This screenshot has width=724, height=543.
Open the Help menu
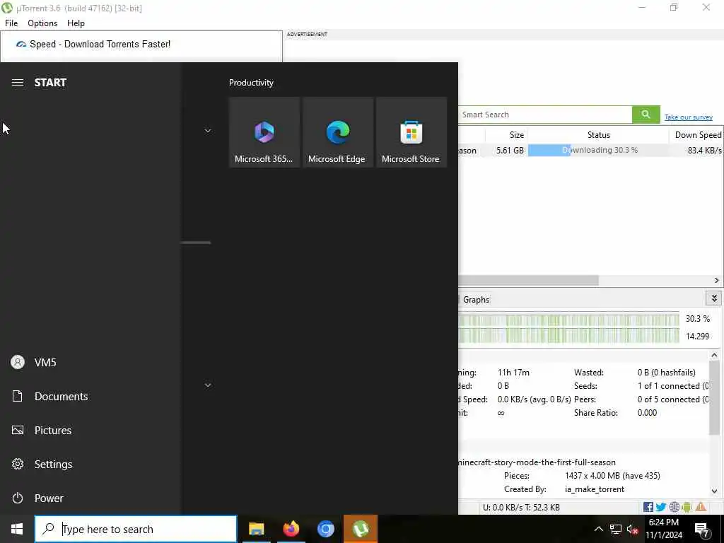76,23
